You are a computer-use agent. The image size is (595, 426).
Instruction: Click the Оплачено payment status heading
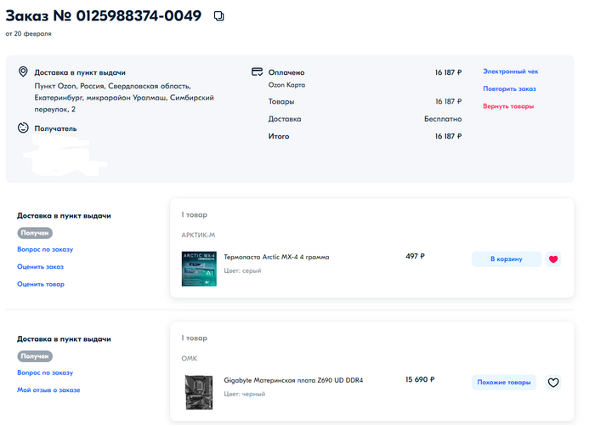pos(286,72)
